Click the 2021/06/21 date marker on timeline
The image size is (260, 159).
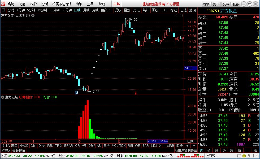[x=158, y=141]
